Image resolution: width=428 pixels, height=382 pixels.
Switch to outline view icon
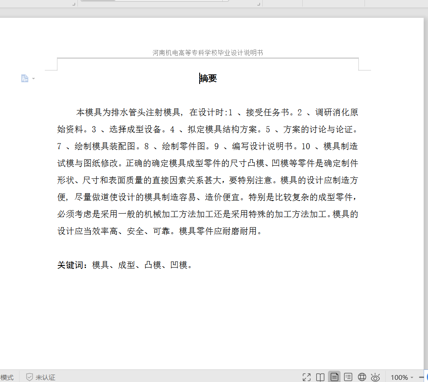tap(348, 377)
